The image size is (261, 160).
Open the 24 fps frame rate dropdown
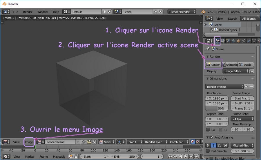(242, 119)
